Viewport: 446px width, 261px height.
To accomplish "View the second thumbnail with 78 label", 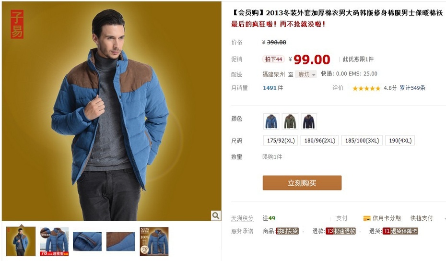I will [54, 241].
